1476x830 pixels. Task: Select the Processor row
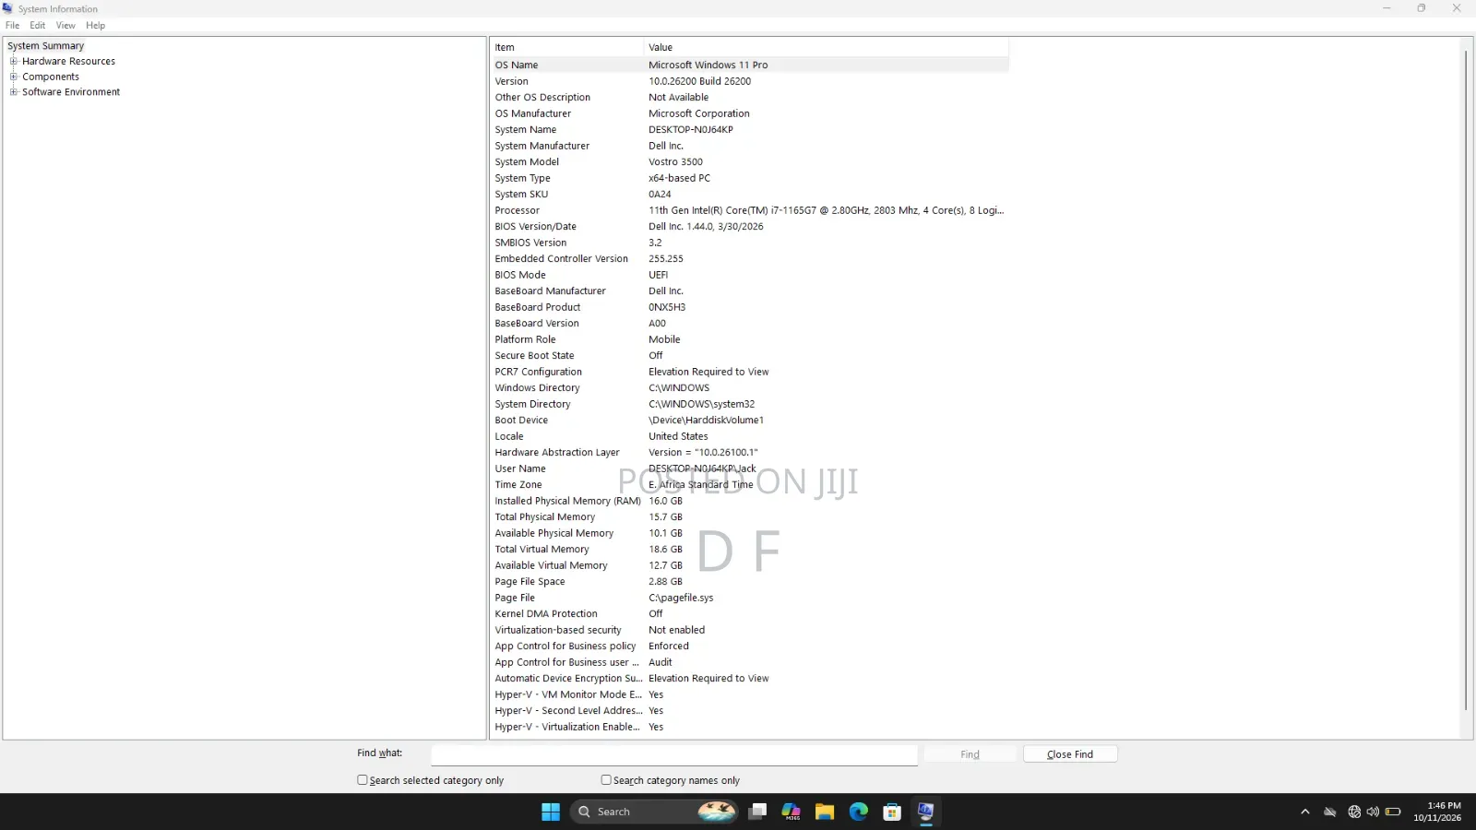point(749,210)
